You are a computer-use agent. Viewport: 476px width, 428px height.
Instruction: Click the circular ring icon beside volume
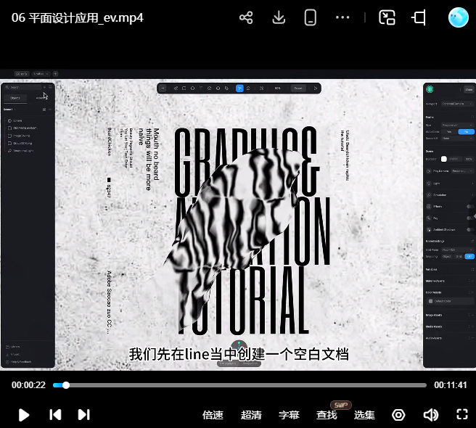click(x=398, y=415)
